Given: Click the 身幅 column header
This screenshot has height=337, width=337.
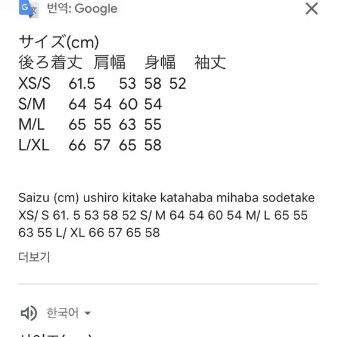Looking at the screenshot, I should pyautogui.click(x=160, y=62).
